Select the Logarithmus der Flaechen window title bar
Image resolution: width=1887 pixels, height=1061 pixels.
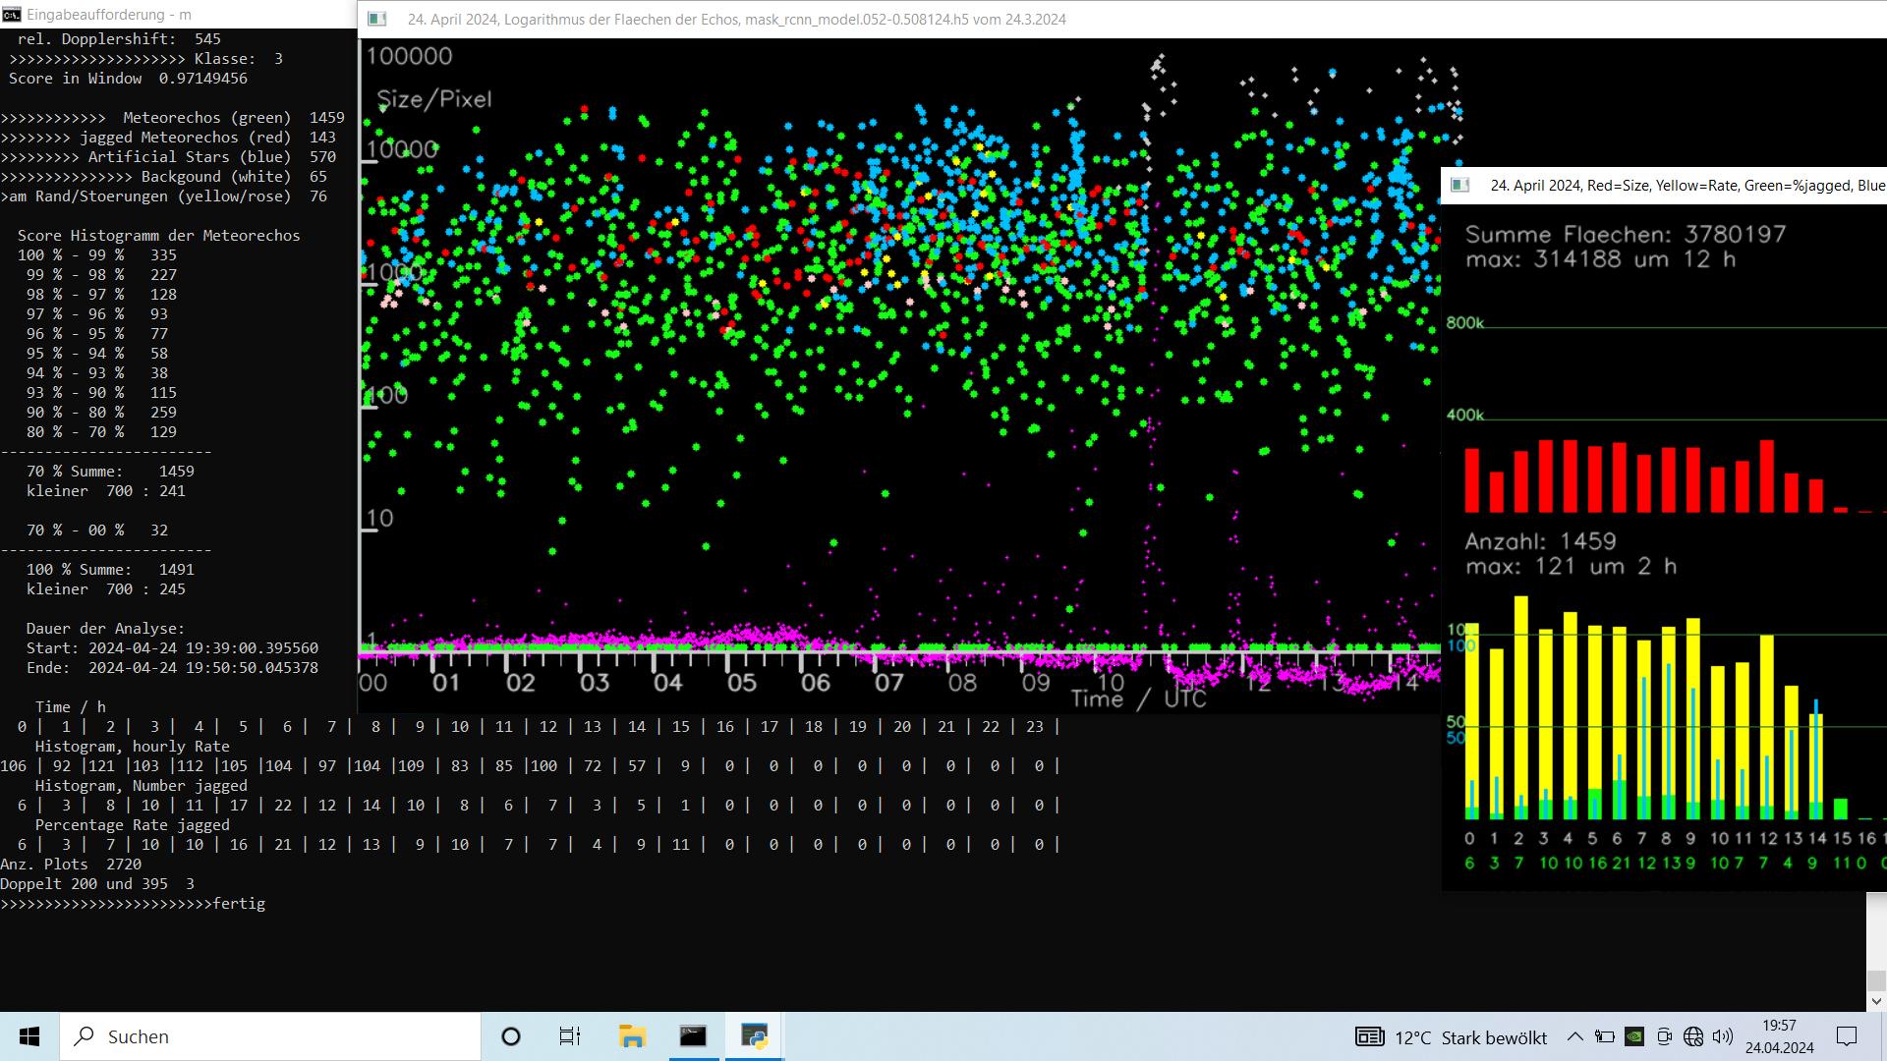click(737, 19)
